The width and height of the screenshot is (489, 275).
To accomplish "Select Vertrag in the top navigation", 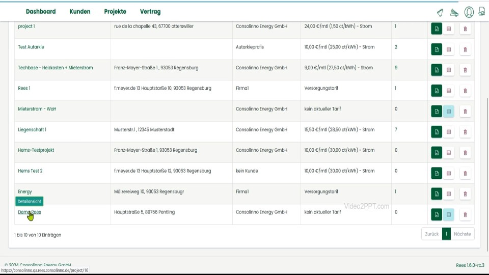I will [150, 12].
